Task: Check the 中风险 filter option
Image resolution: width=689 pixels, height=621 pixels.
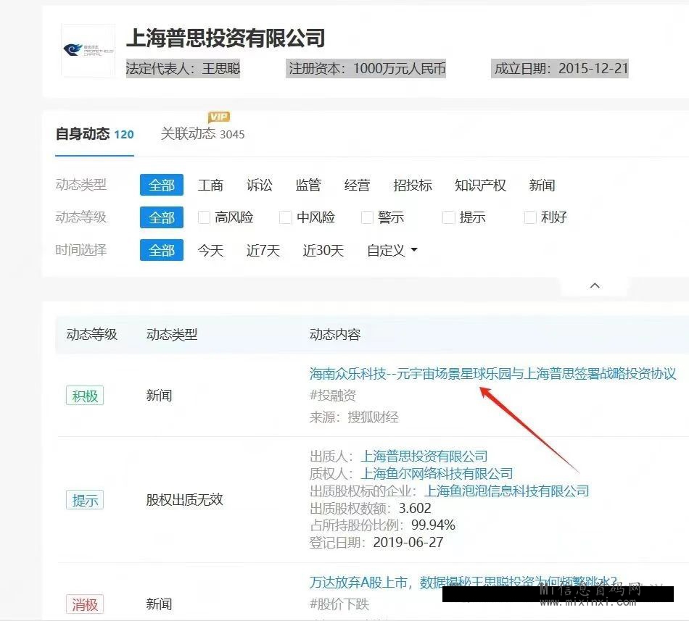Action: [286, 217]
